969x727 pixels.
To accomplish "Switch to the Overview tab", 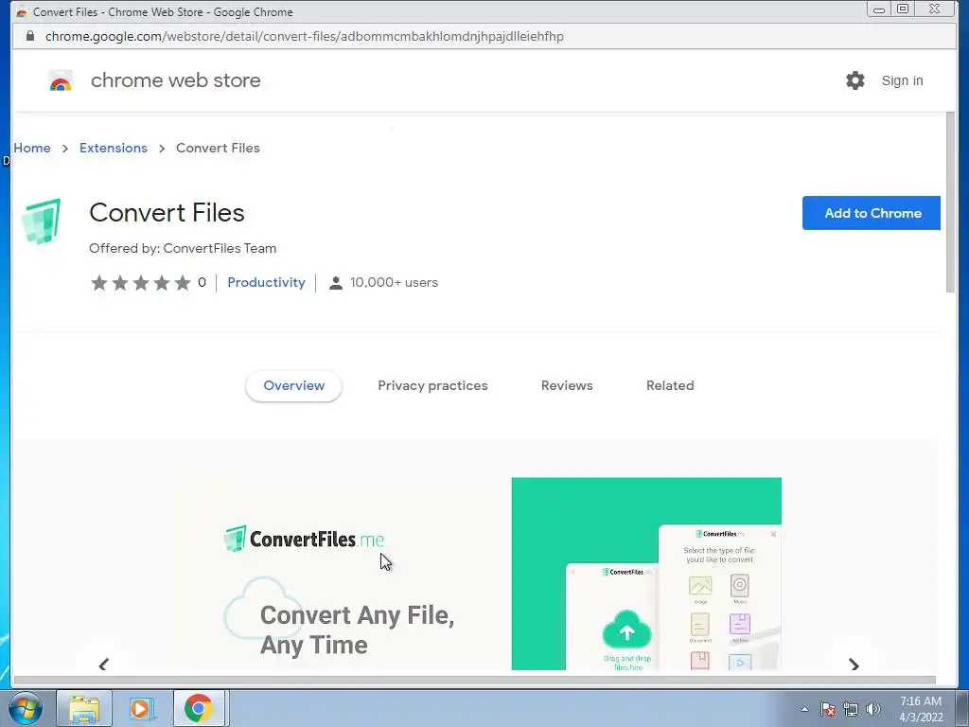I will click(x=293, y=386).
